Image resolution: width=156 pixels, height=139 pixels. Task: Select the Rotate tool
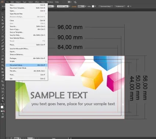[x=3, y=53]
